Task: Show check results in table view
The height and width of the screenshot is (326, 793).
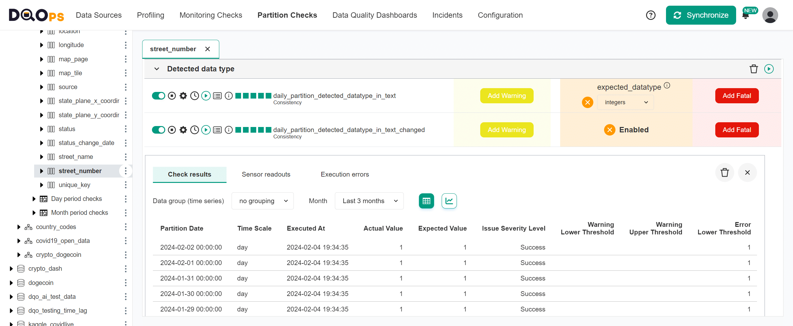Action: (426, 201)
